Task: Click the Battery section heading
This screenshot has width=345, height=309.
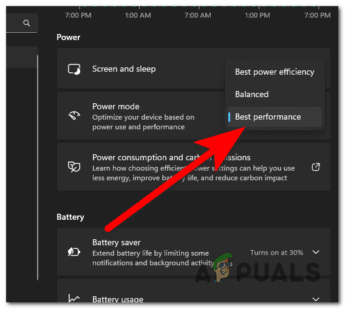Action: pos(70,217)
